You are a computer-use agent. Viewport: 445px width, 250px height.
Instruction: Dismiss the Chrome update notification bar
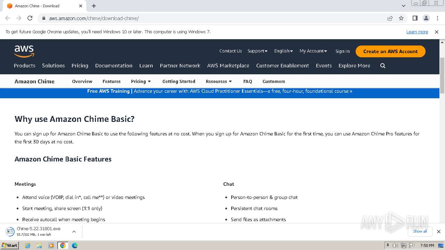point(437,32)
